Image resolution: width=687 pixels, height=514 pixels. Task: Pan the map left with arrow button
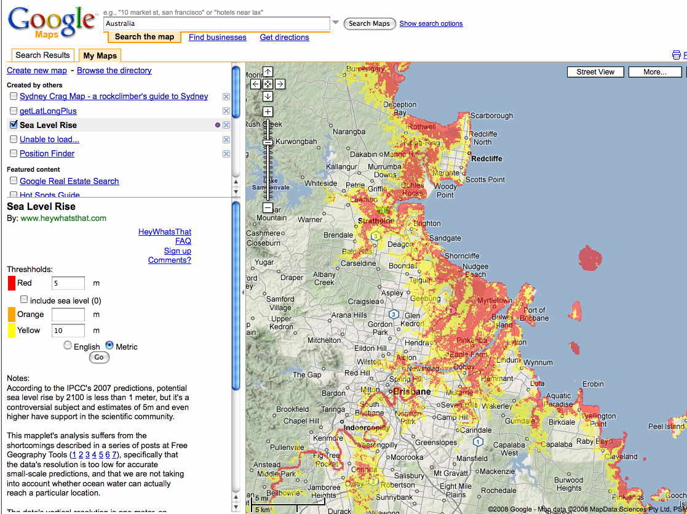coord(256,84)
